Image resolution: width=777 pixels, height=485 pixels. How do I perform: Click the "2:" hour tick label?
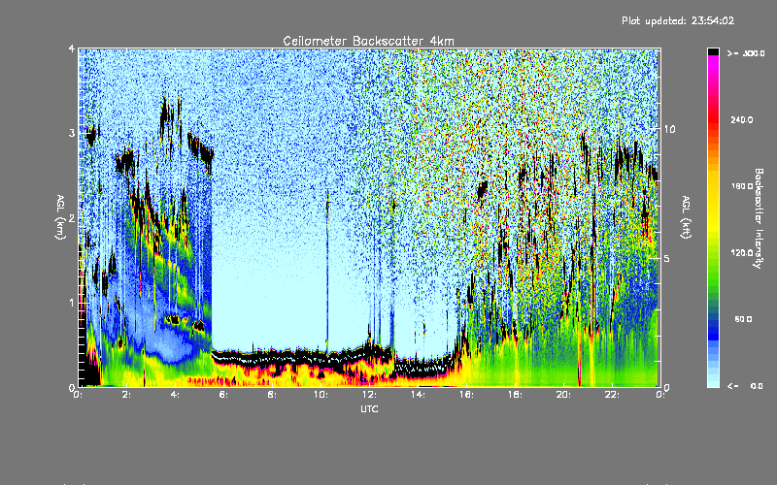click(x=127, y=395)
